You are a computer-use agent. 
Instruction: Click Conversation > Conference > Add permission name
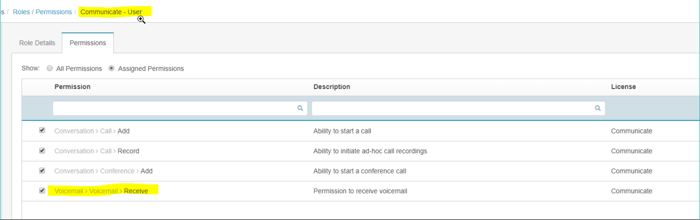coord(103,171)
